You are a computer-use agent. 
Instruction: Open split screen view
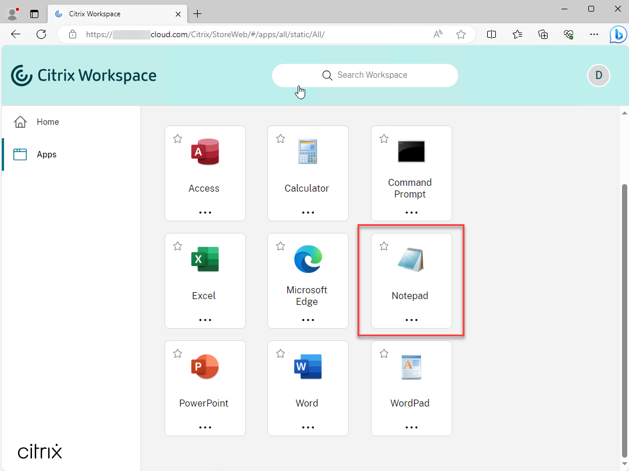(x=491, y=34)
